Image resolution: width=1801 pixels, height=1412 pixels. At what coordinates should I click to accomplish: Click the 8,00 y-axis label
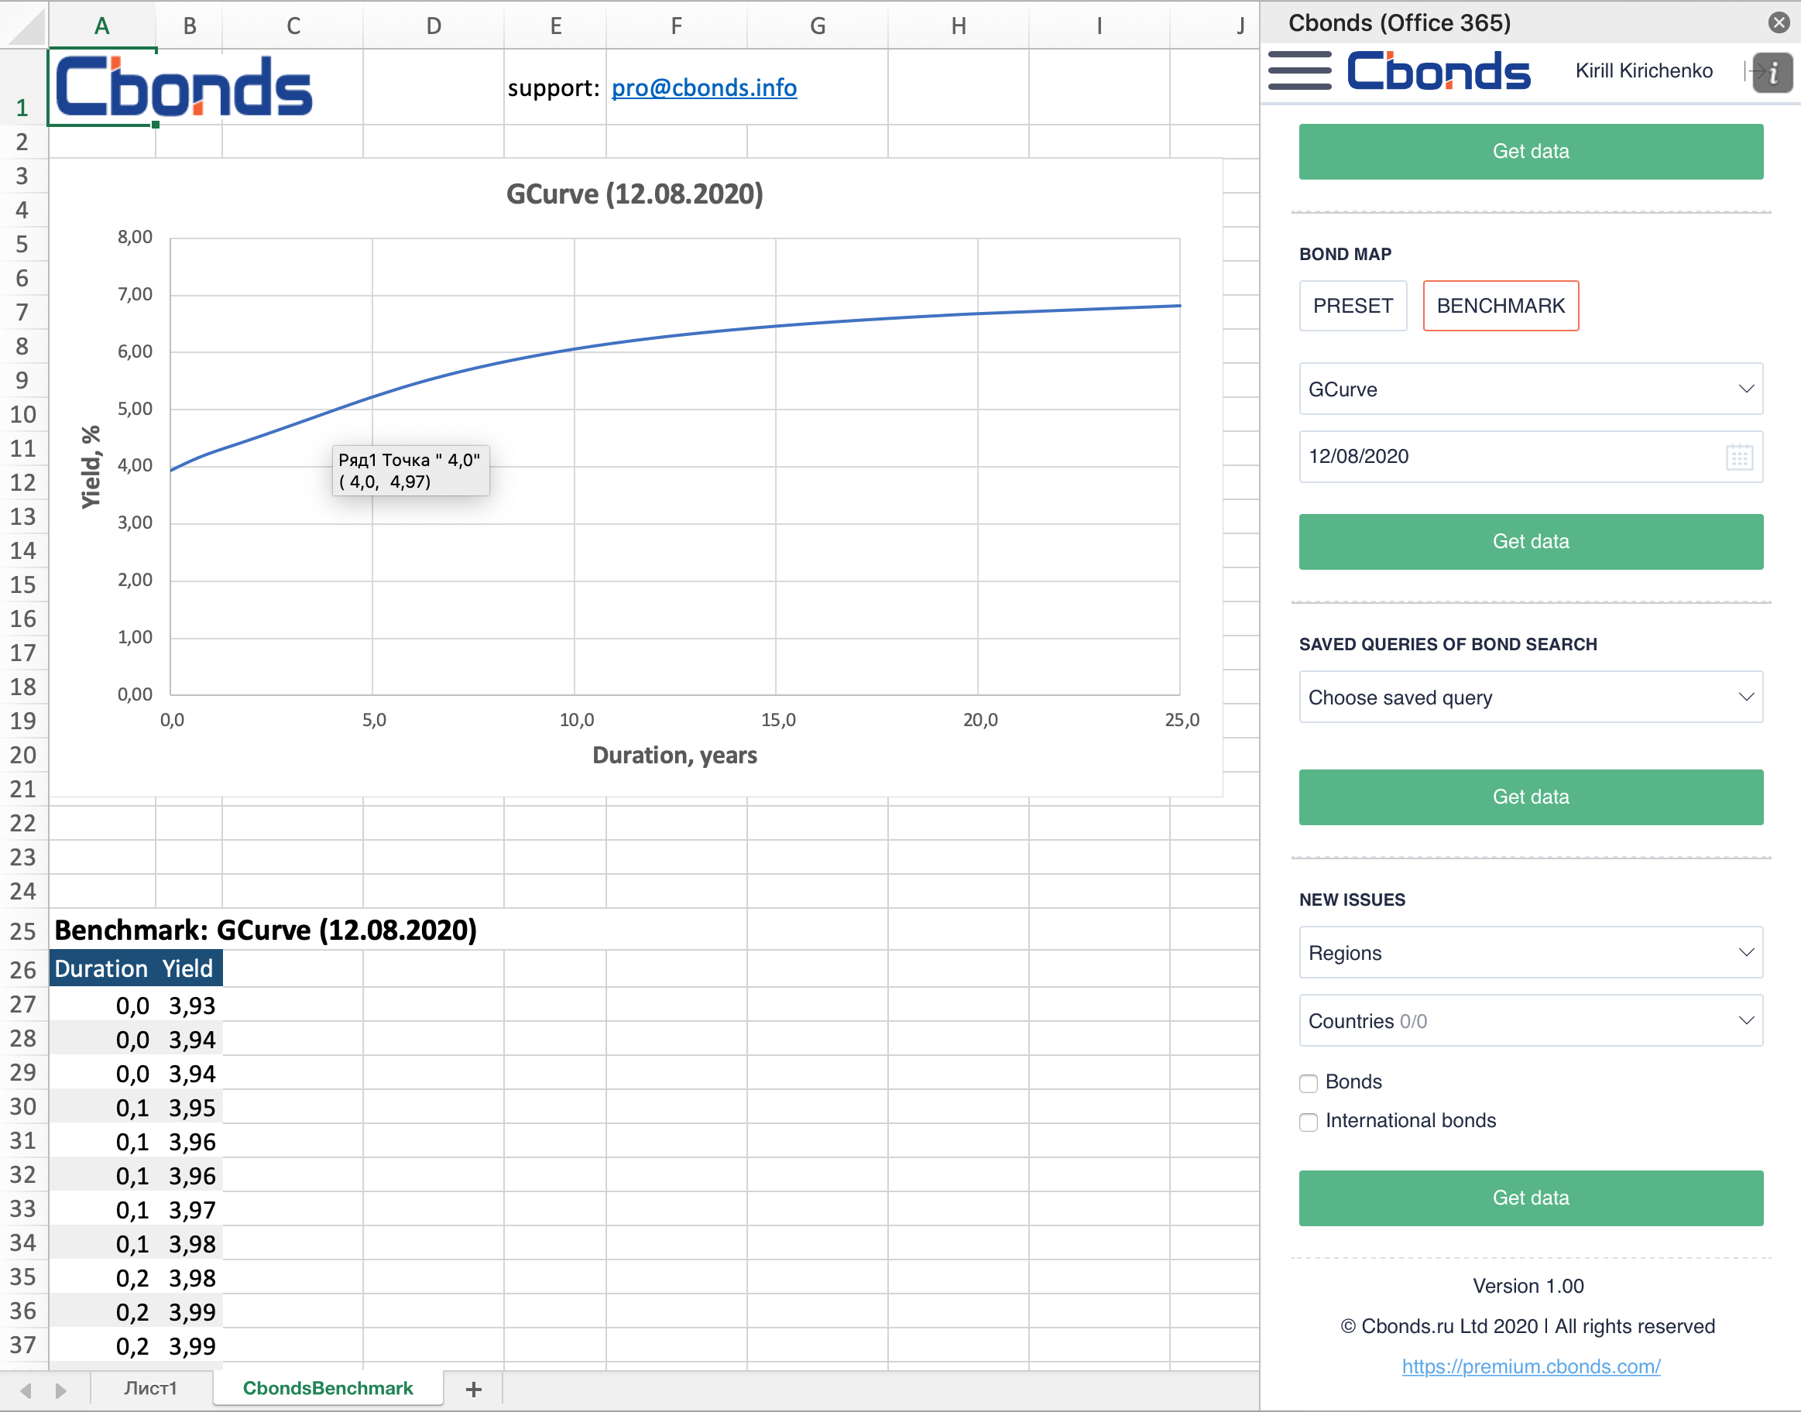tap(135, 237)
